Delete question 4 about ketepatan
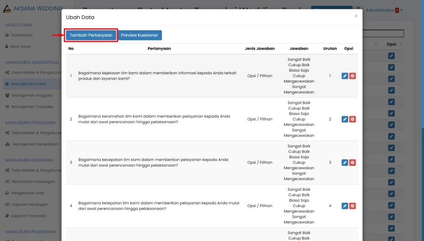The width and height of the screenshot is (424, 241). point(352,206)
